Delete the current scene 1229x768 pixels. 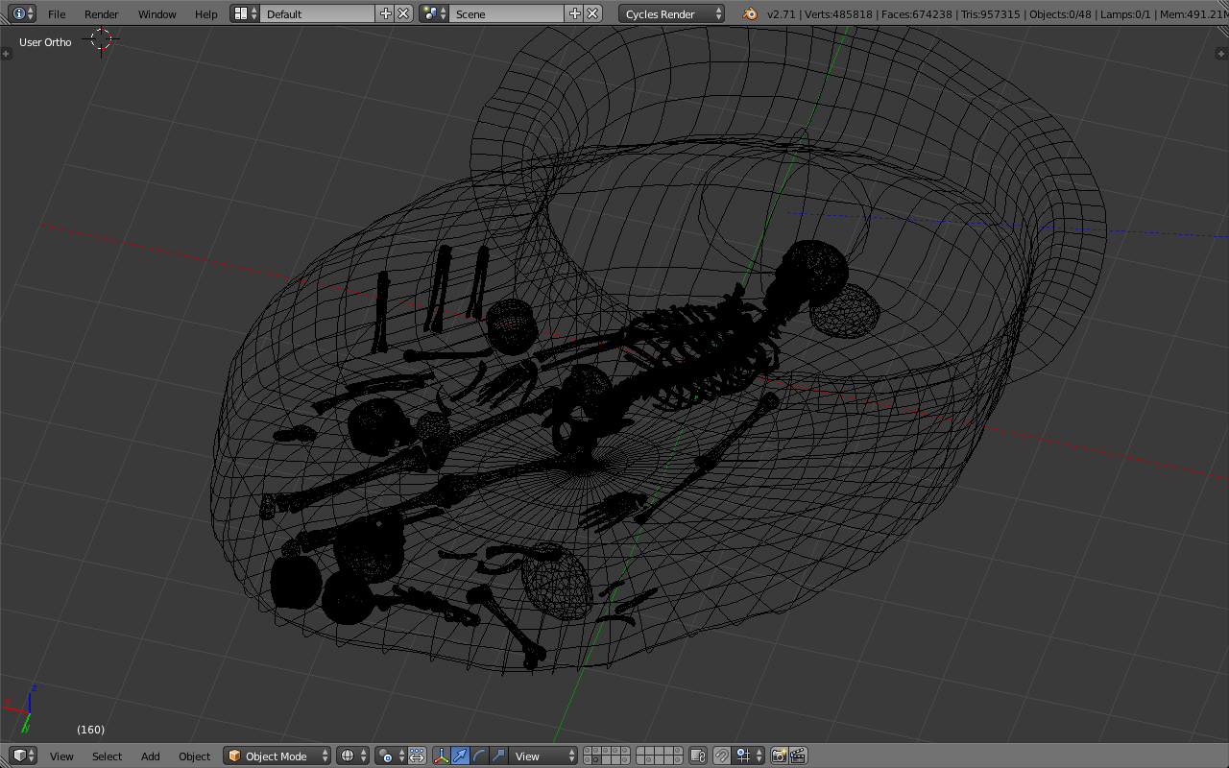click(x=592, y=13)
